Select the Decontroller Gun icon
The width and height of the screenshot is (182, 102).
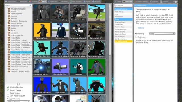[x=60, y=67]
